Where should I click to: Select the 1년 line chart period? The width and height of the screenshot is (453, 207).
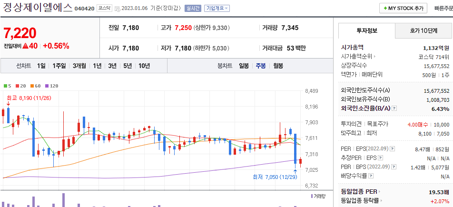pyautogui.click(x=97, y=66)
